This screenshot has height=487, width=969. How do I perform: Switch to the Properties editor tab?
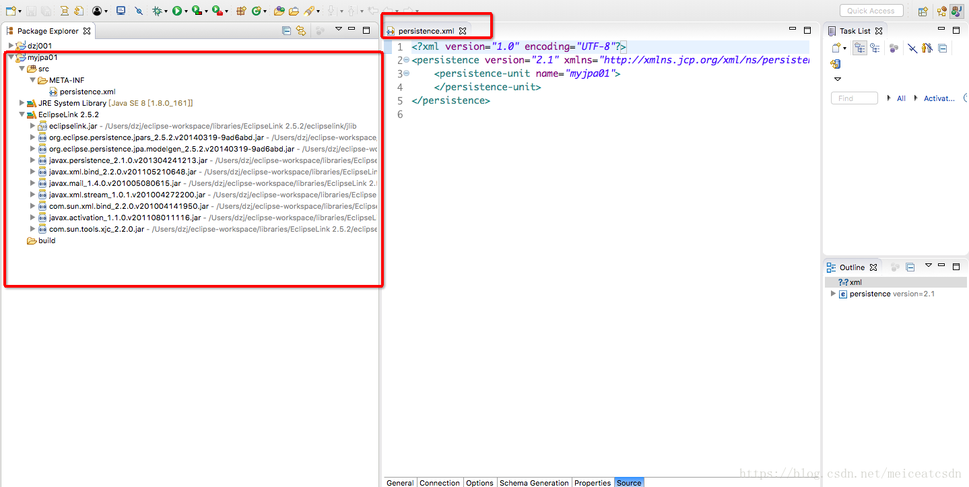593,482
